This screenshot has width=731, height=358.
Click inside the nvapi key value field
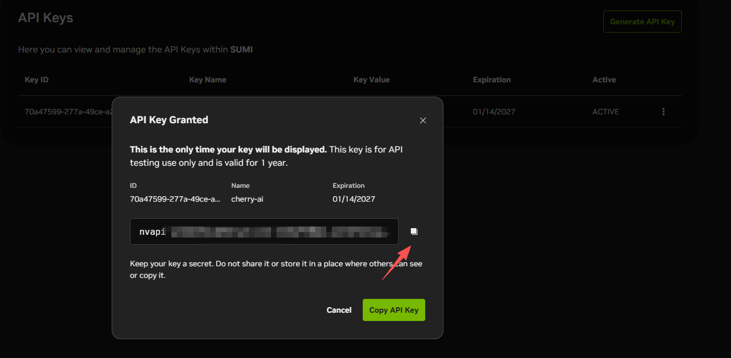pyautogui.click(x=264, y=231)
